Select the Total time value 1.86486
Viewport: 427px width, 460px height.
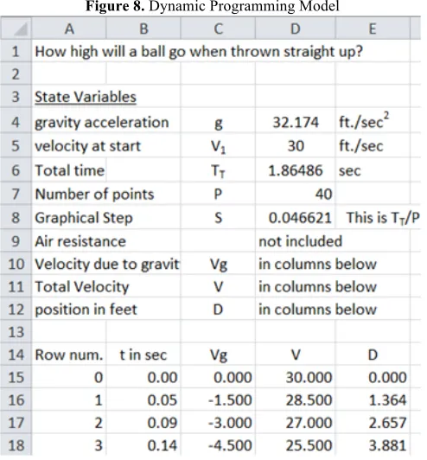tap(296, 170)
